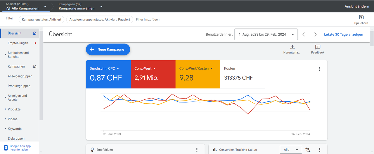Click the yellow Conv.-Wert/Kosten tile value

186,78
